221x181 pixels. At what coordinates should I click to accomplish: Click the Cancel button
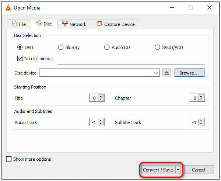click(x=199, y=170)
